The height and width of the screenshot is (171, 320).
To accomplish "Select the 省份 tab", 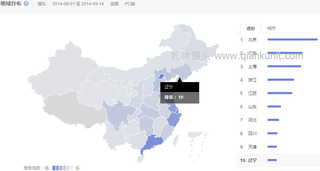I will point(250,29).
